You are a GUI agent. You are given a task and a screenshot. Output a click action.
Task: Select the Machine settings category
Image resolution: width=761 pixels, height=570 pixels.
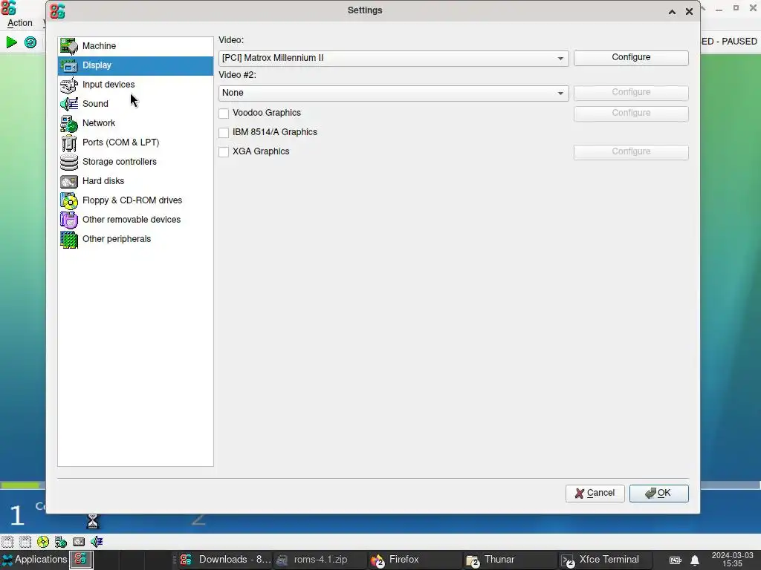(x=135, y=46)
